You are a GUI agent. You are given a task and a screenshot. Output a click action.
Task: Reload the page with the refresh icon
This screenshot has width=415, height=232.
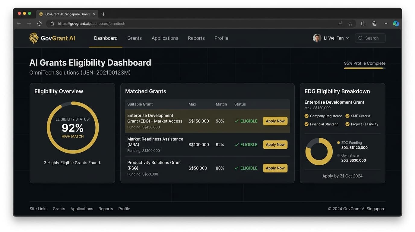(x=40, y=24)
